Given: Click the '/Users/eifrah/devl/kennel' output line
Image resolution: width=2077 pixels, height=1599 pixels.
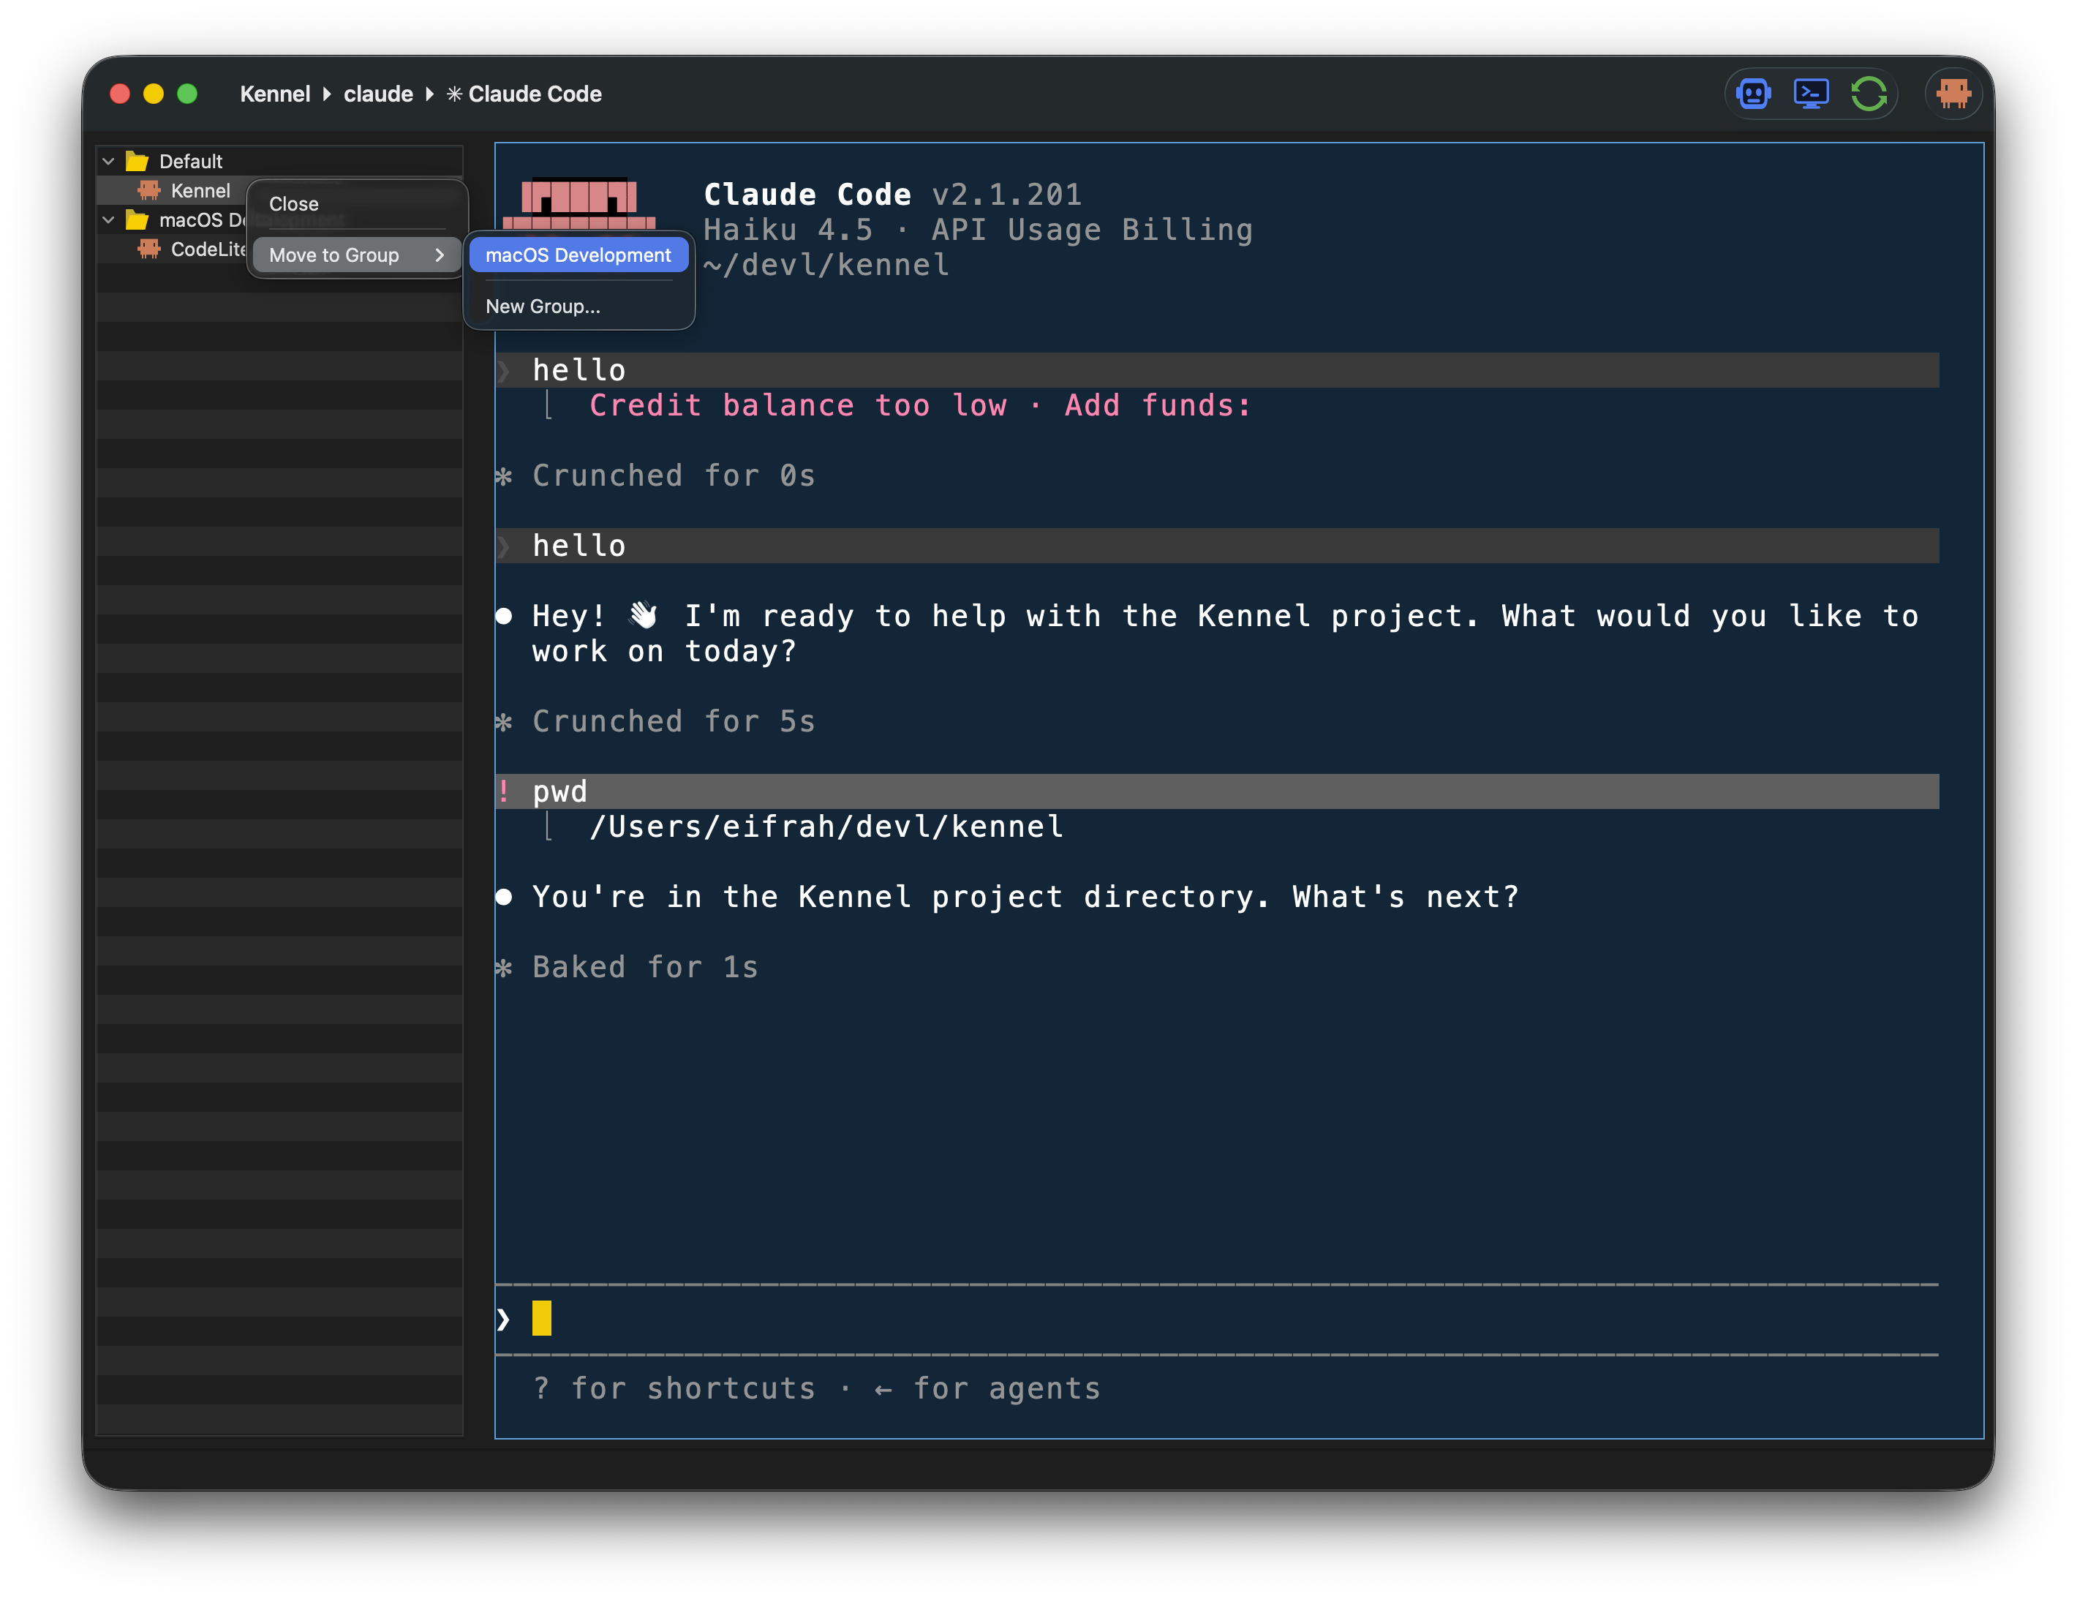Looking at the screenshot, I should coord(826,827).
